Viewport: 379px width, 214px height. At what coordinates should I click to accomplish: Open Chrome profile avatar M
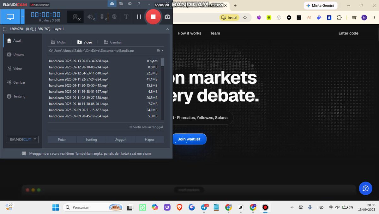[364, 18]
